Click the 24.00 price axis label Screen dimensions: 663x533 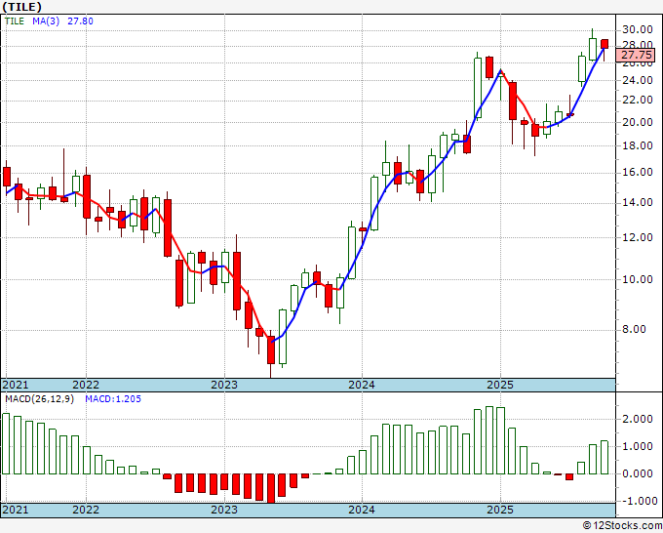tap(637, 80)
